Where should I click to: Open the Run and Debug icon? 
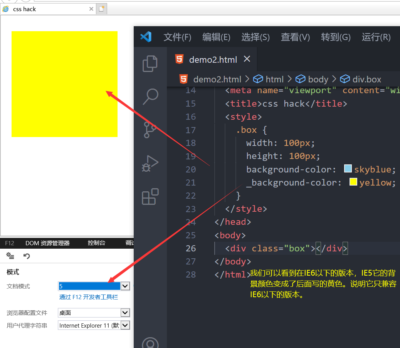[x=150, y=164]
